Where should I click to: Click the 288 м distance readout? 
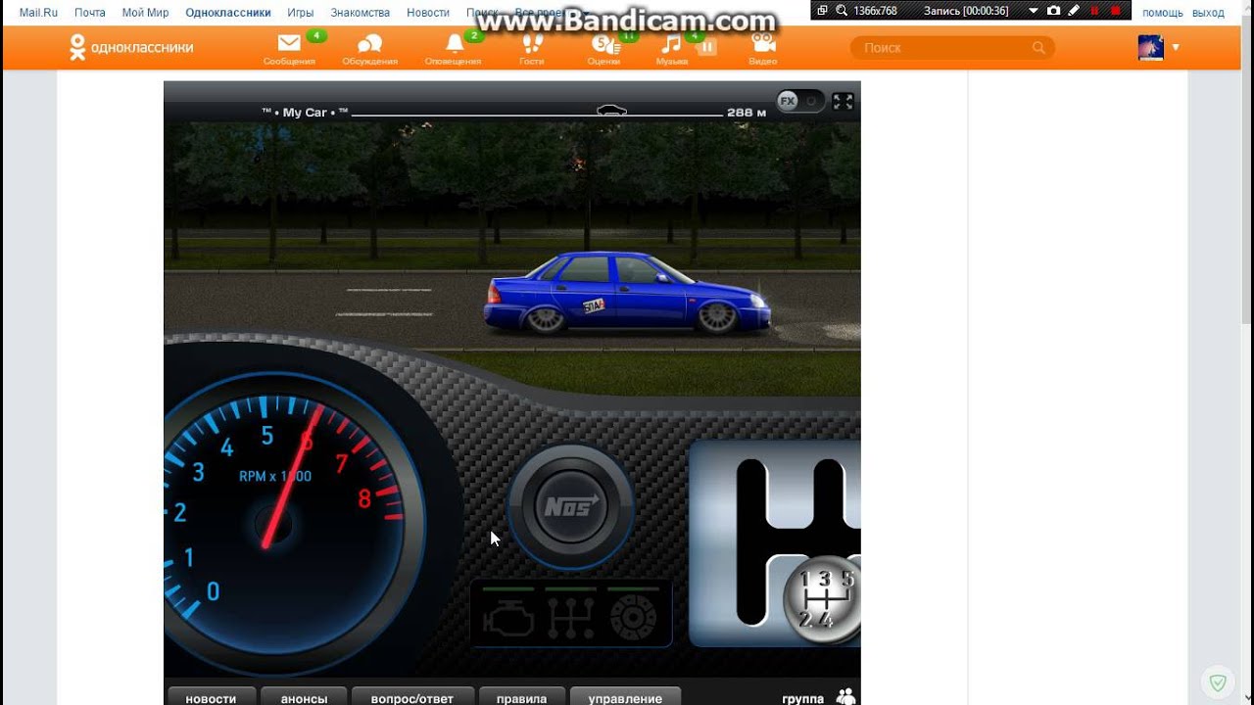click(747, 113)
